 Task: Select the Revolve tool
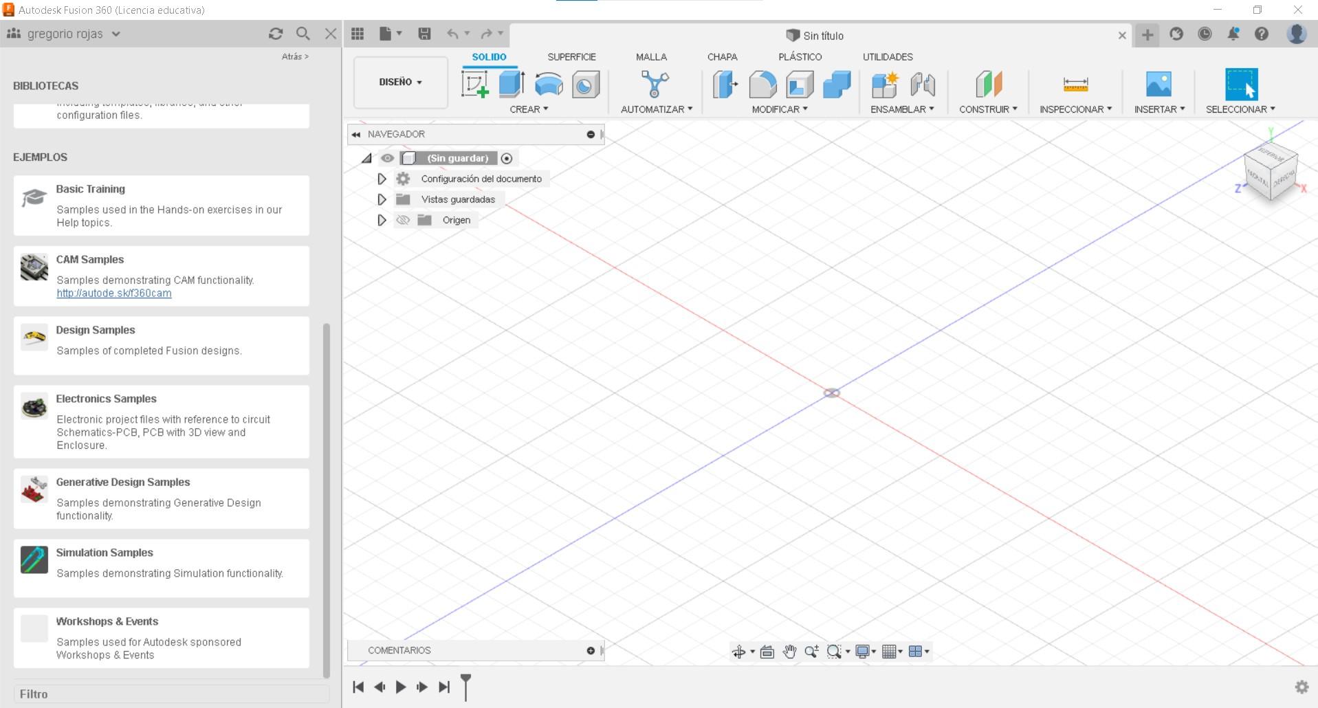click(x=549, y=85)
